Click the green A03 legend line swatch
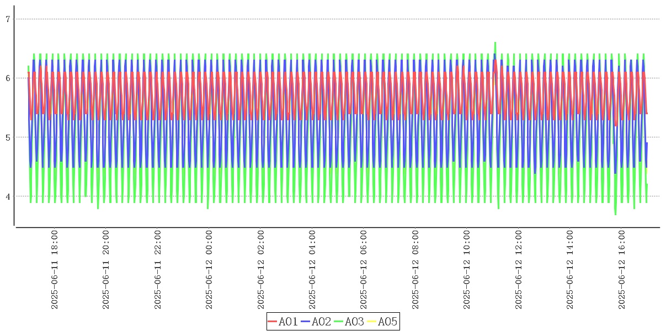Viewport: 666px width, 331px height. click(x=339, y=322)
